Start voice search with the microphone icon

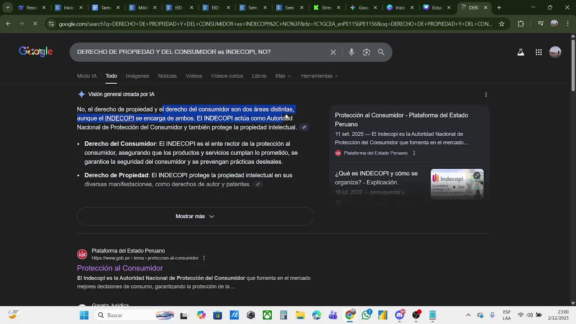[351, 52]
